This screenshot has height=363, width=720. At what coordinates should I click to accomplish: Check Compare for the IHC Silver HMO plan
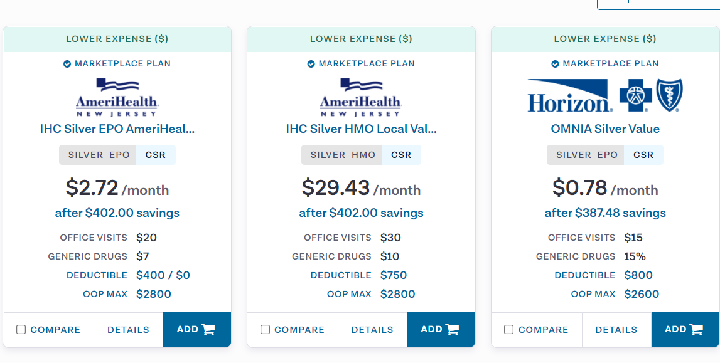[x=265, y=330]
